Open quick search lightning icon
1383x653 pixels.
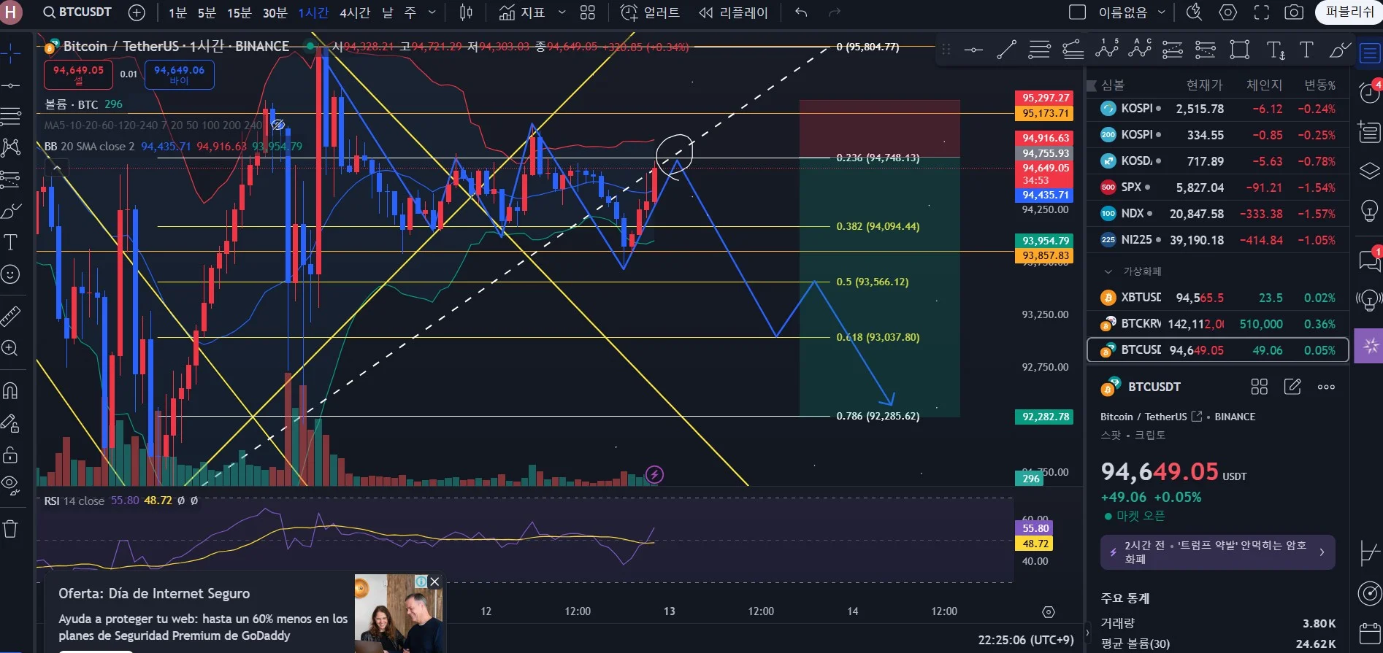(1195, 12)
